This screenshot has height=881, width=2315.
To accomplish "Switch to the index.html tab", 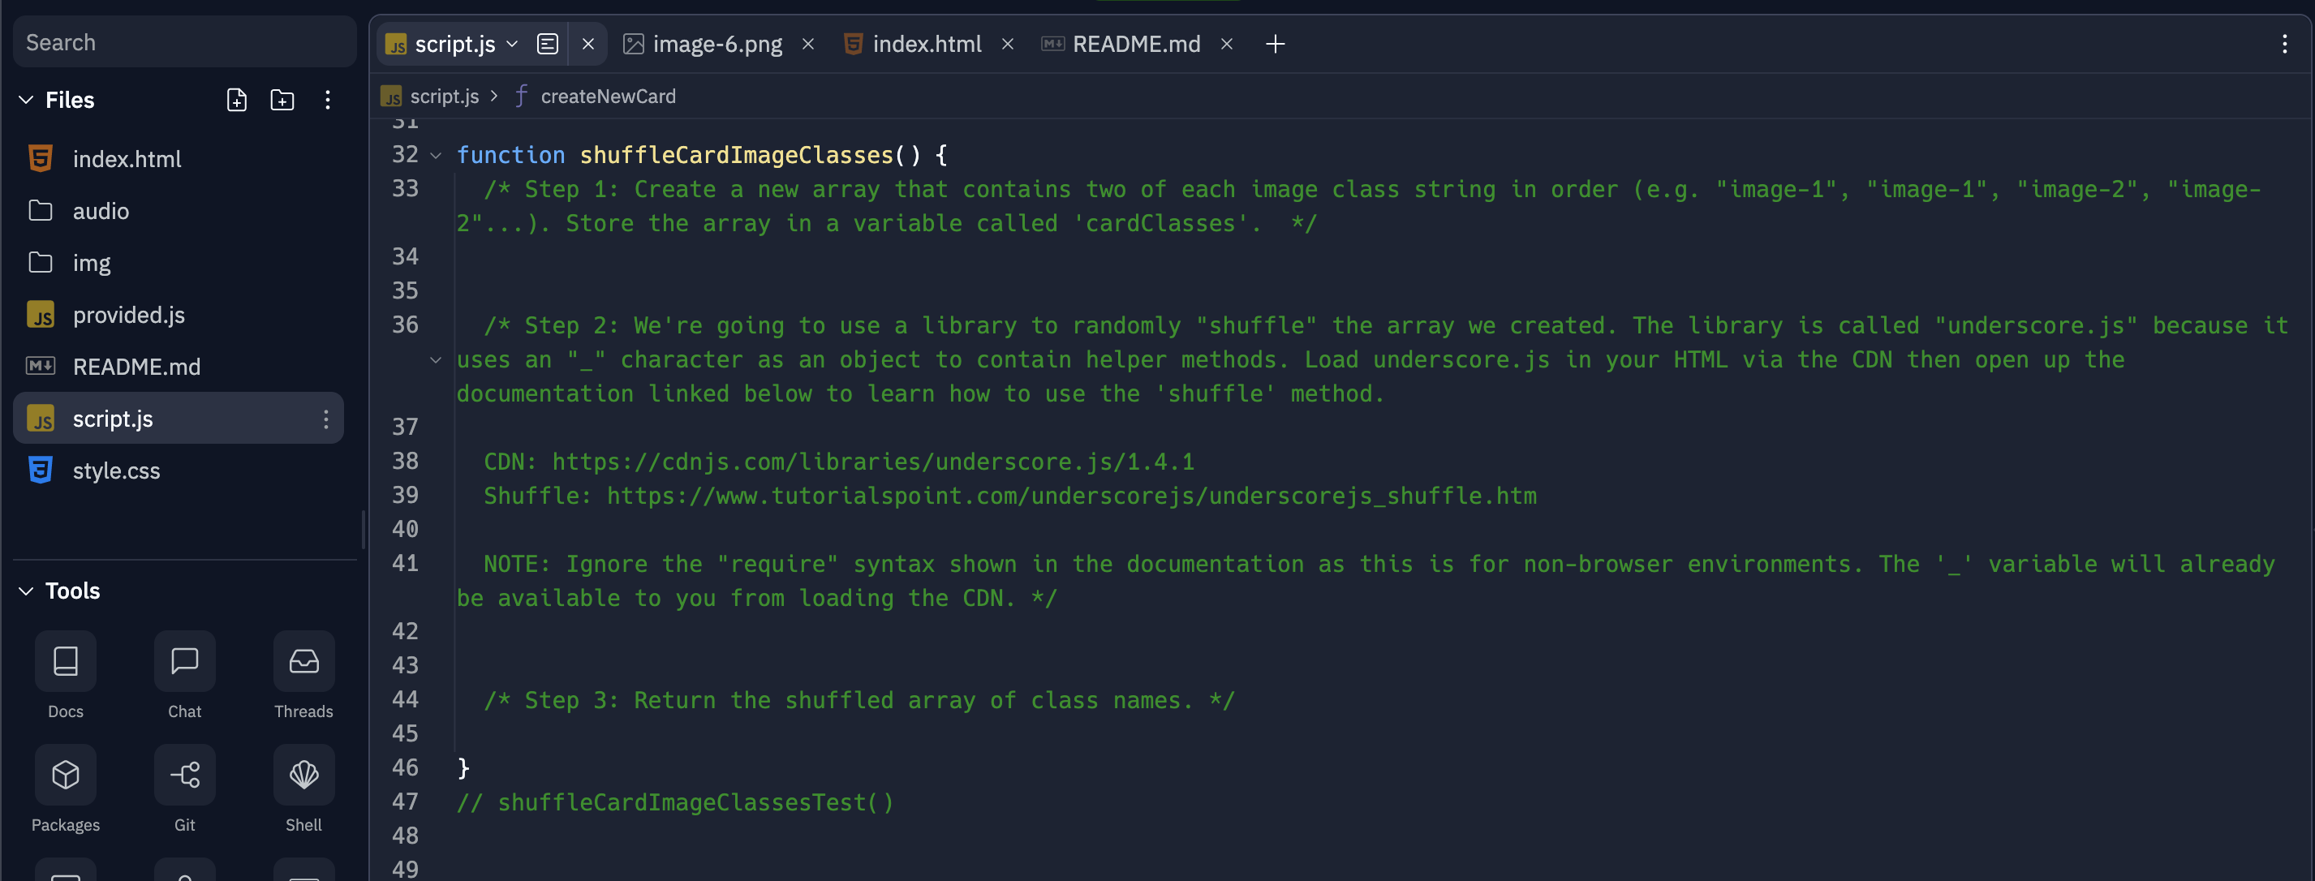I will (x=926, y=44).
